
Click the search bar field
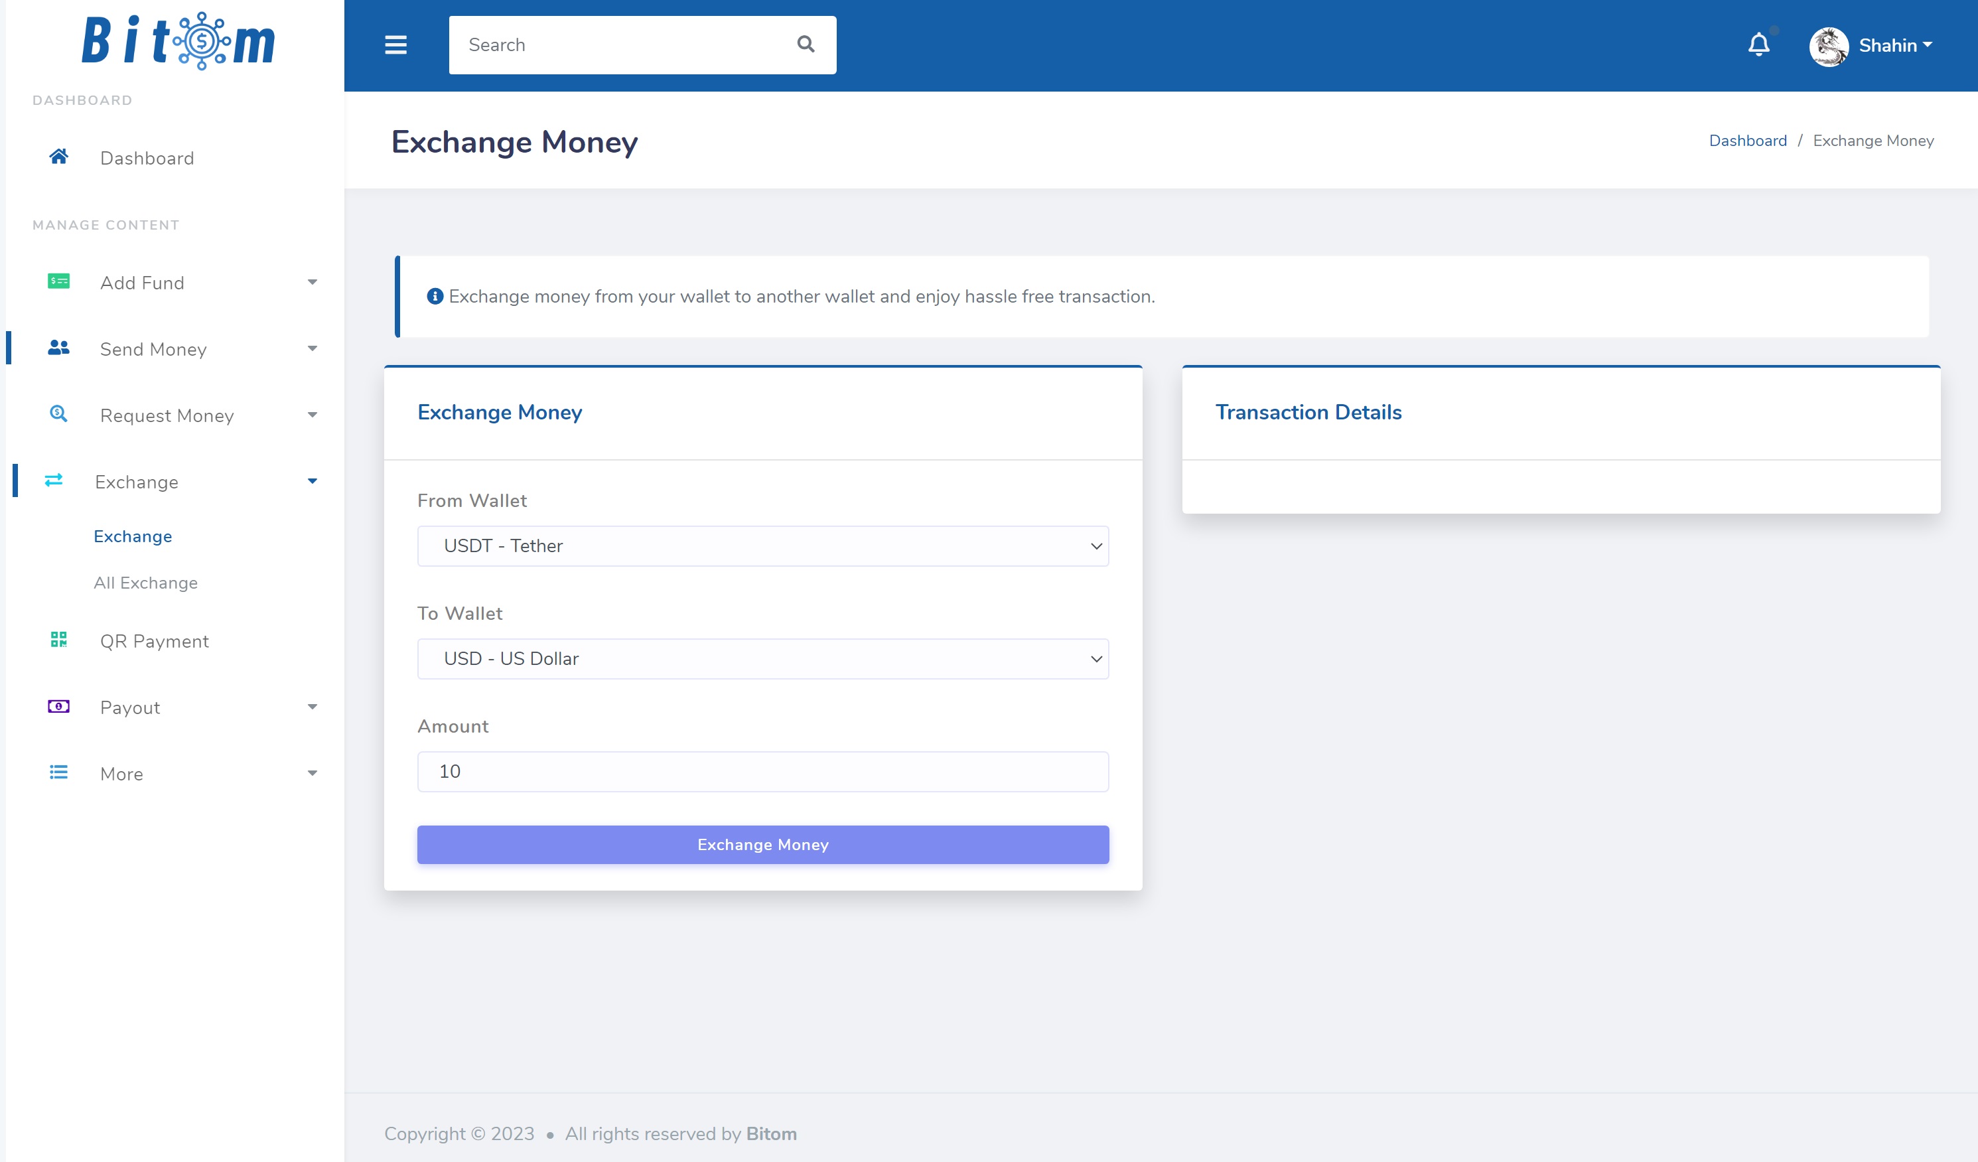[x=642, y=44]
